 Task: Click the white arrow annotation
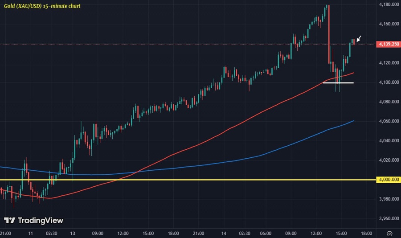click(359, 39)
